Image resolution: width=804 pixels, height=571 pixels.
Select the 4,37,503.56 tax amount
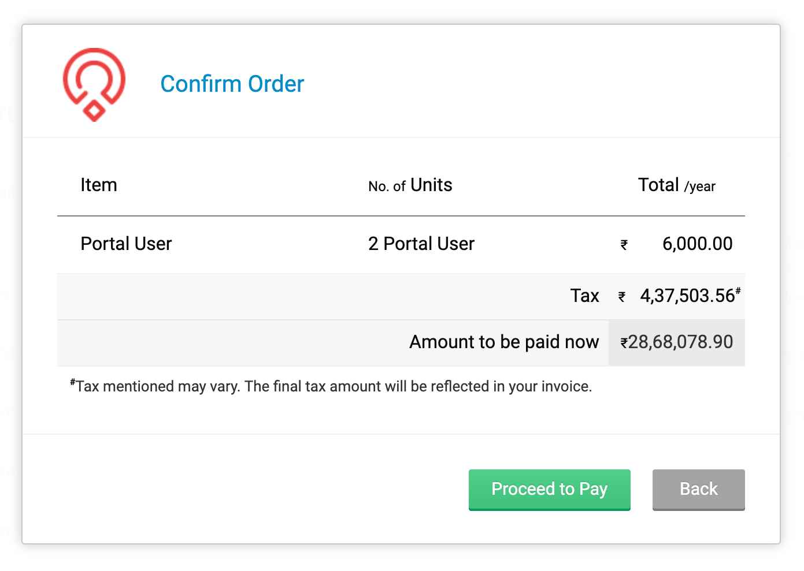pyautogui.click(x=687, y=296)
